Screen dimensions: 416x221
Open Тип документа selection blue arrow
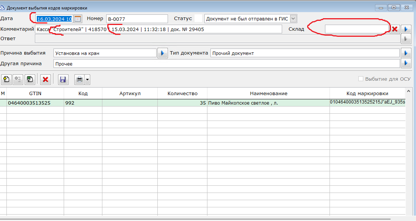click(x=406, y=53)
